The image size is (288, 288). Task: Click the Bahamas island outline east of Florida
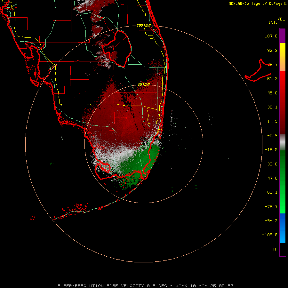(258, 70)
